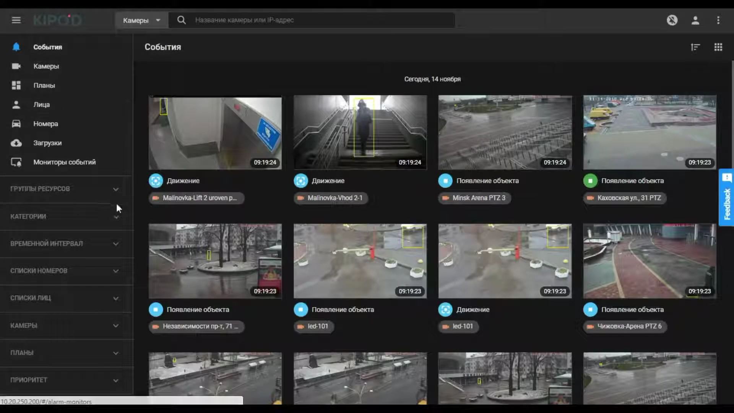Open Загрузки in the sidebar
Screen dimensions: 734x413
coord(47,143)
